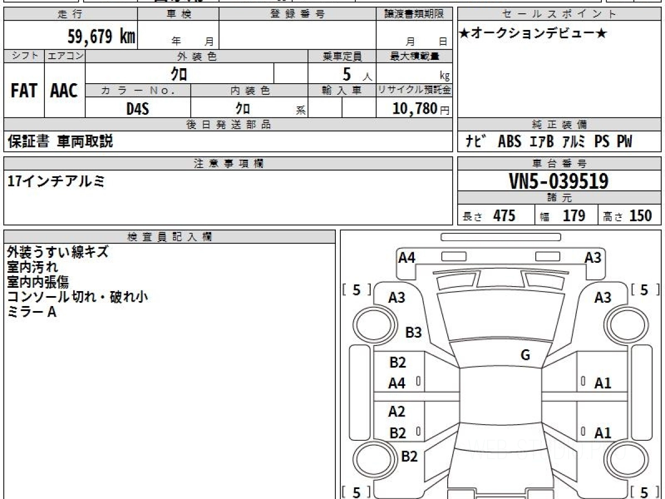Click the 譲渡書類期限 header
The width and height of the screenshot is (665, 499).
point(413,14)
